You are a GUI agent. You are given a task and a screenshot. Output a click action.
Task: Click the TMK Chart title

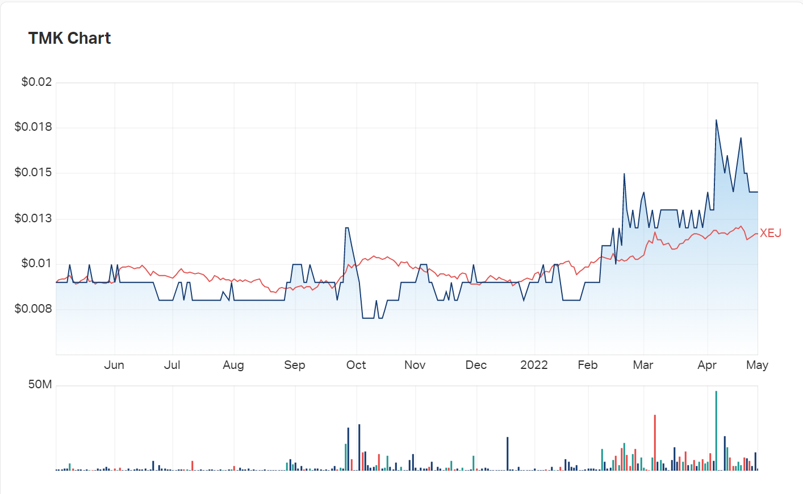pyautogui.click(x=69, y=38)
